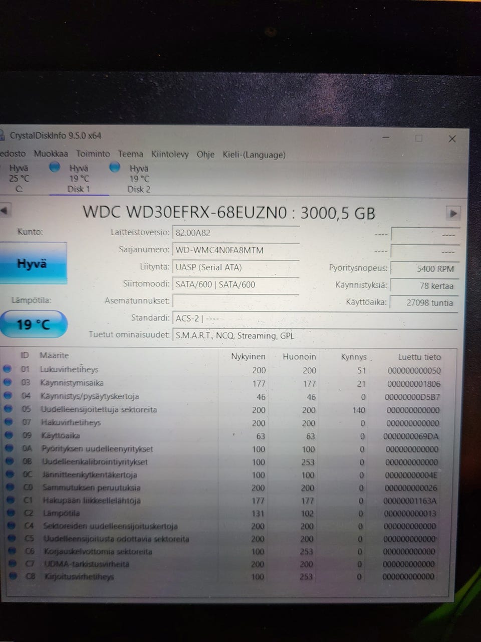Go to next disk with right arrow

coord(453,213)
